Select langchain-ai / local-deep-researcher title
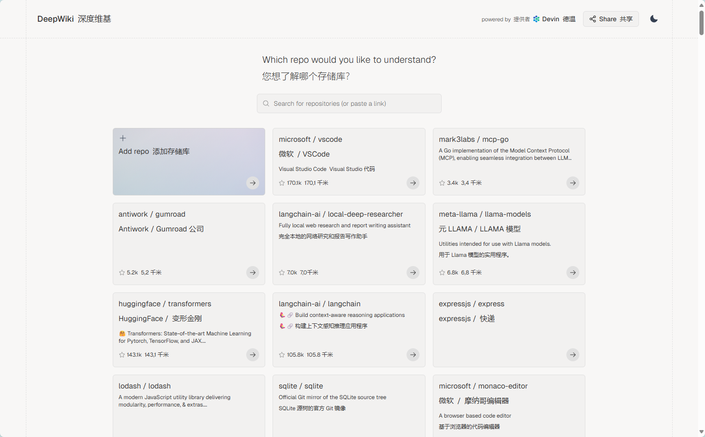This screenshot has height=437, width=705. click(x=341, y=214)
